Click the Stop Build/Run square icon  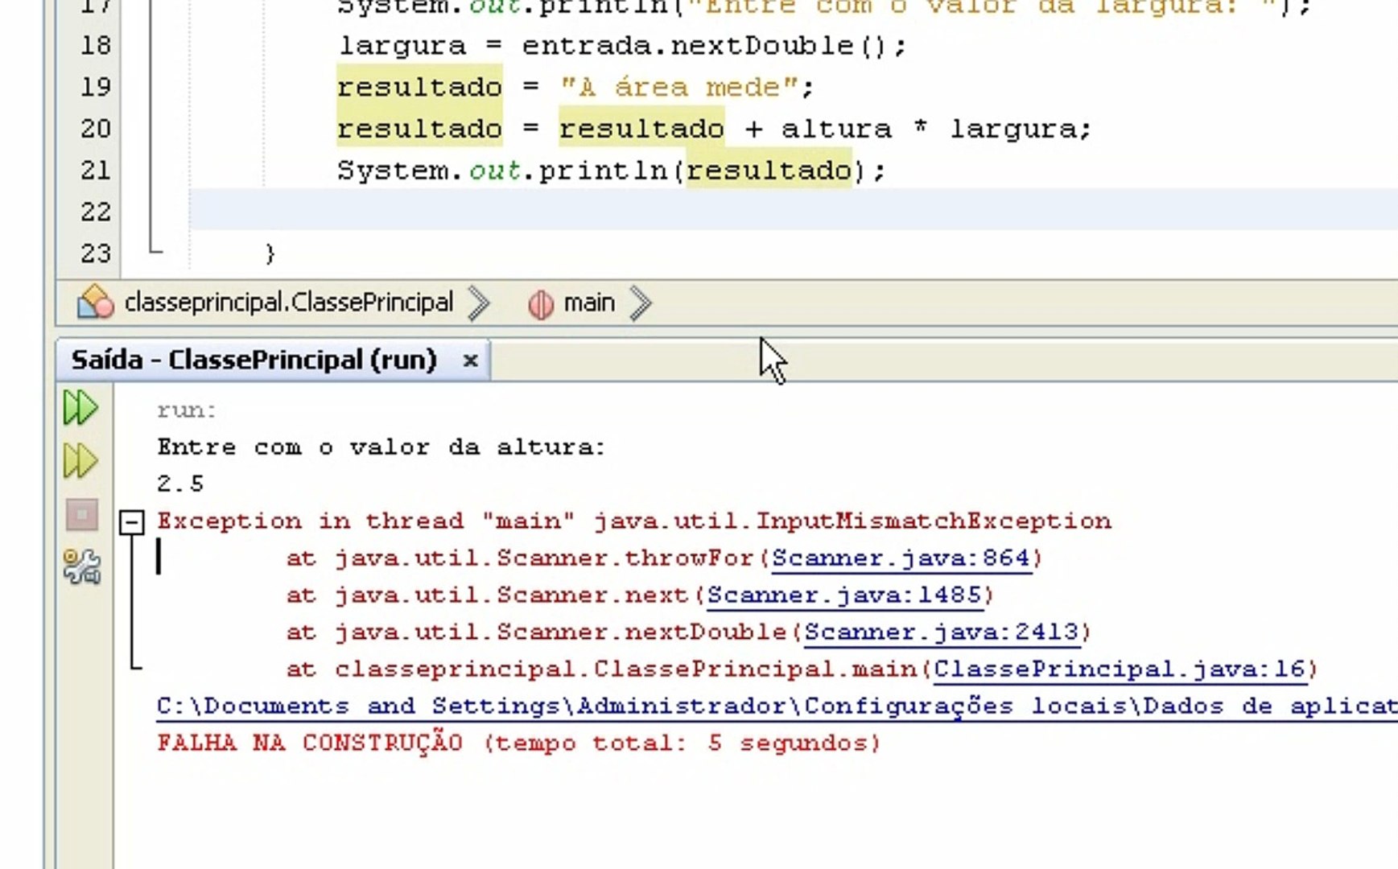click(80, 515)
